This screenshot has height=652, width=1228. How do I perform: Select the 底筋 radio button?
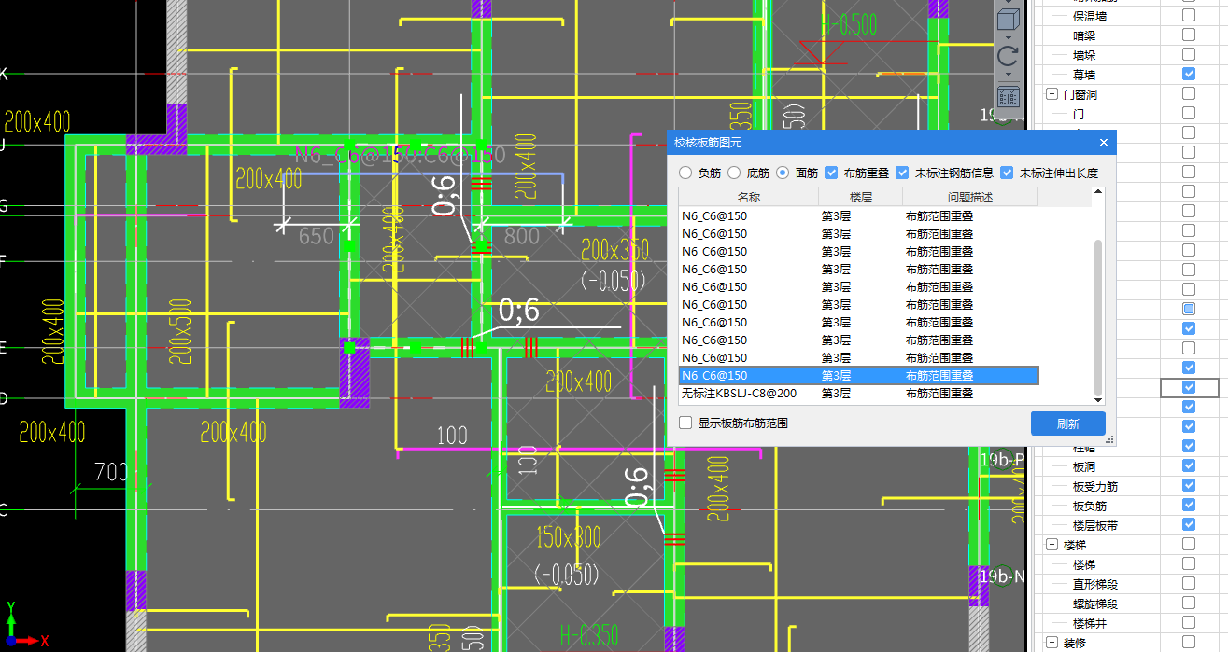pyautogui.click(x=734, y=173)
